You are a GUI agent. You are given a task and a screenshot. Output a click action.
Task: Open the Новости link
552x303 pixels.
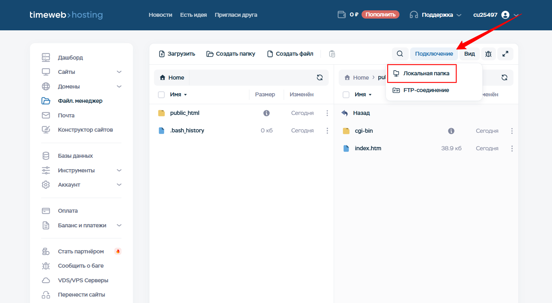(x=160, y=15)
